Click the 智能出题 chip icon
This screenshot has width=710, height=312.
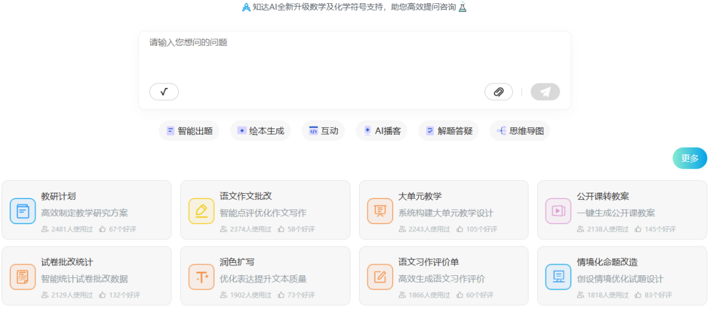point(171,131)
